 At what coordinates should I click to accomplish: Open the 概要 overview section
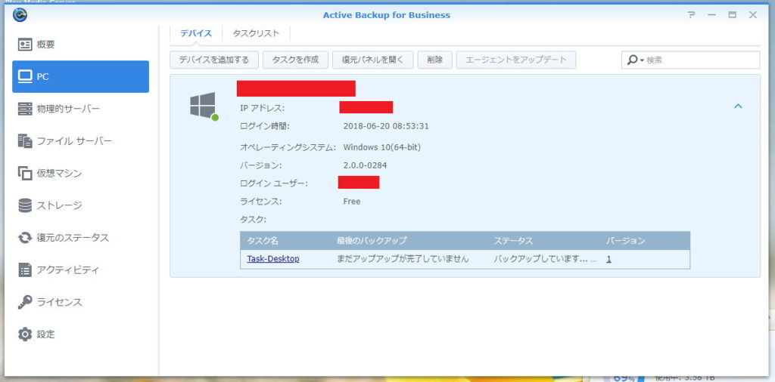tap(80, 45)
